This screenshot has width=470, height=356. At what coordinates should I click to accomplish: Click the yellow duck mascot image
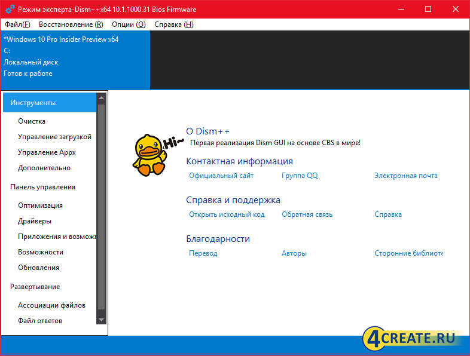click(x=150, y=155)
